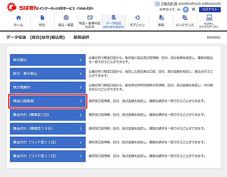
Task: Click the page title データ伝送 (総合(給与)振込他)
Action: [x=35, y=37]
